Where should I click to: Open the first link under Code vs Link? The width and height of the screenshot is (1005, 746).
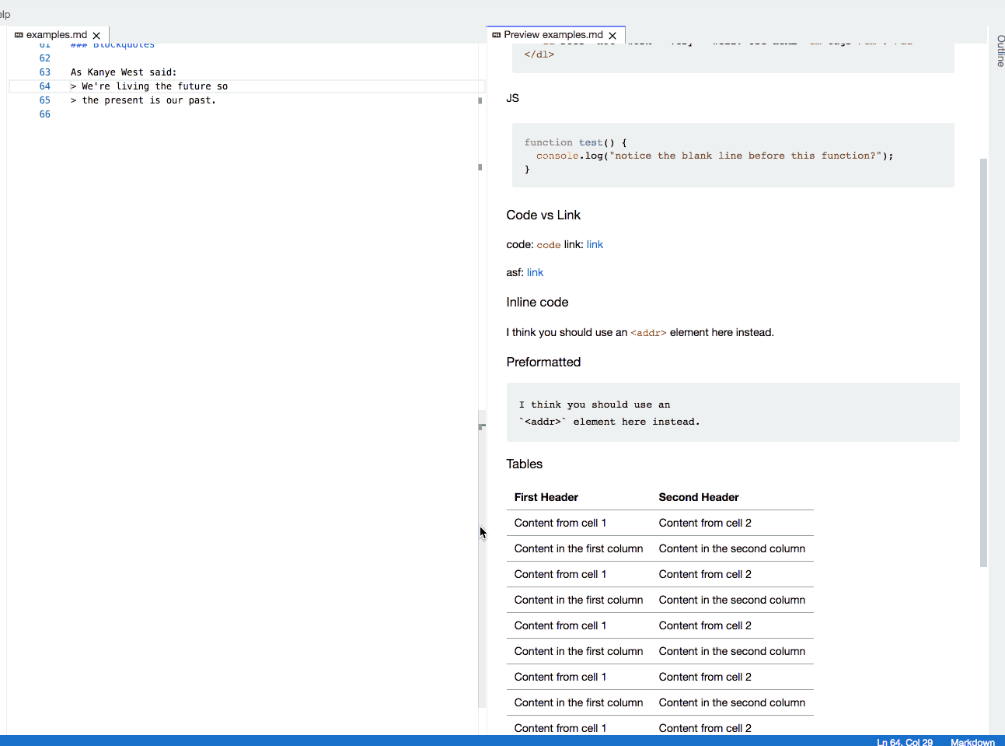595,244
